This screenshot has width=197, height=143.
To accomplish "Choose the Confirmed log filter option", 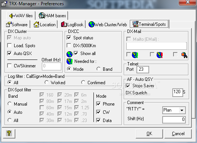I will click(83, 82).
